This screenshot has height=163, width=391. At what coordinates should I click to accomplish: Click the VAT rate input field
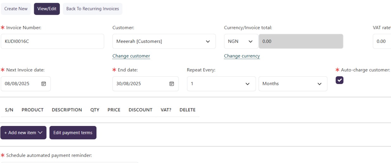pos(382,41)
